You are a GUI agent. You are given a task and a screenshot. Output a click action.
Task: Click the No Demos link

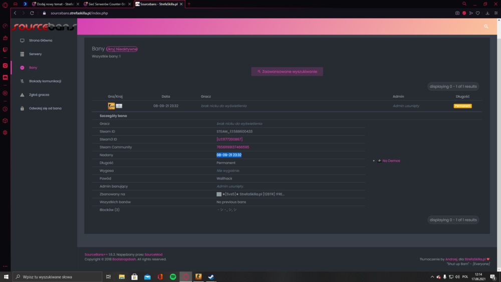click(391, 161)
